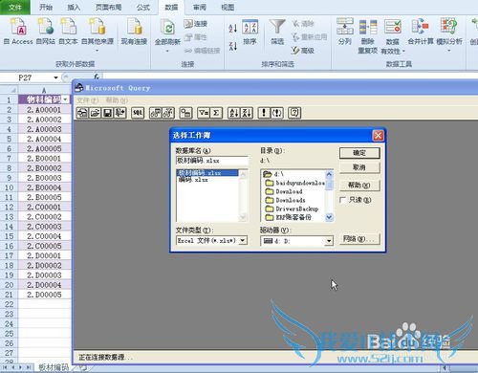Select the 板材编码 worksheet tab
Screen dimensions: 478x373
pos(54,367)
